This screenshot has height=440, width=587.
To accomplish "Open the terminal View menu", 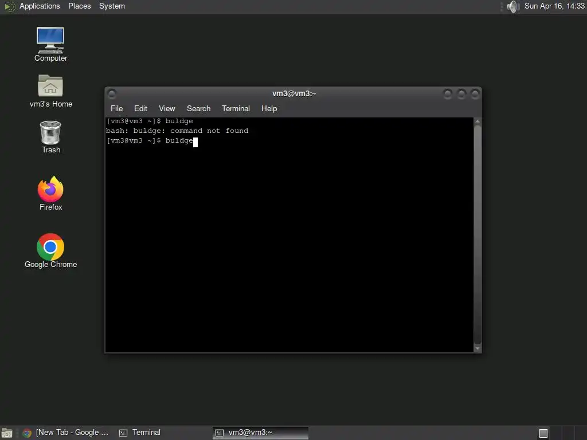I will 167,108.
